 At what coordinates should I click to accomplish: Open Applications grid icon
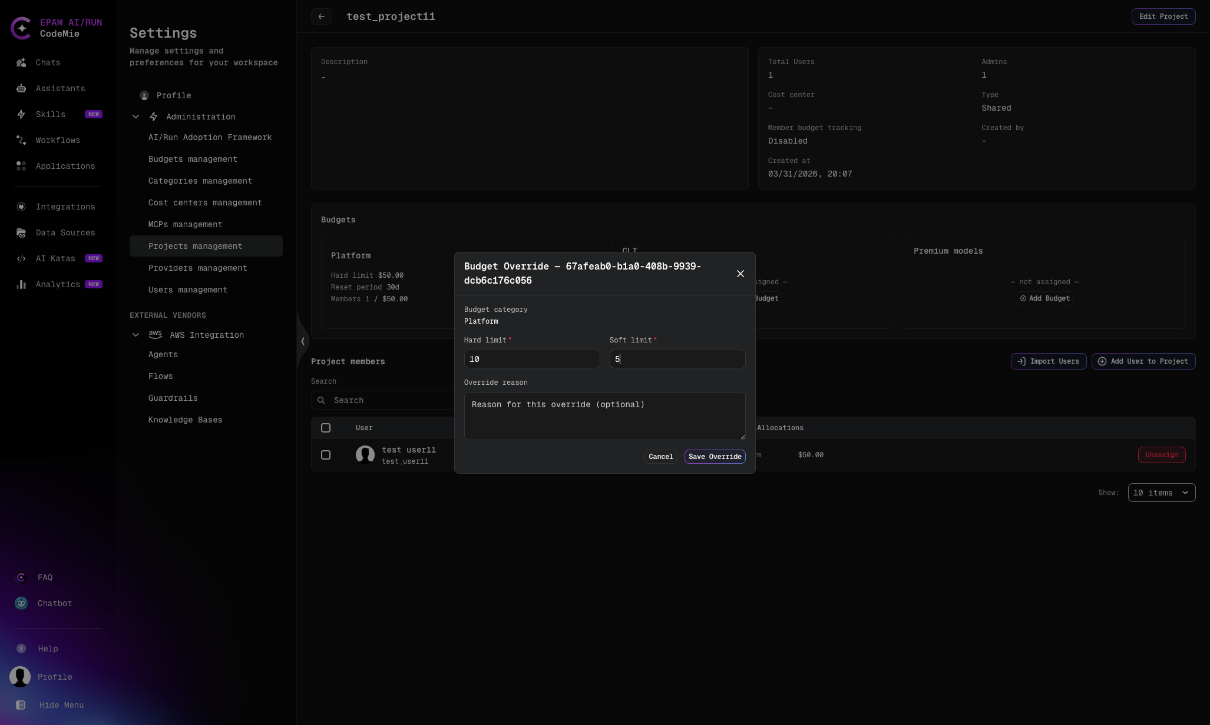[21, 166]
